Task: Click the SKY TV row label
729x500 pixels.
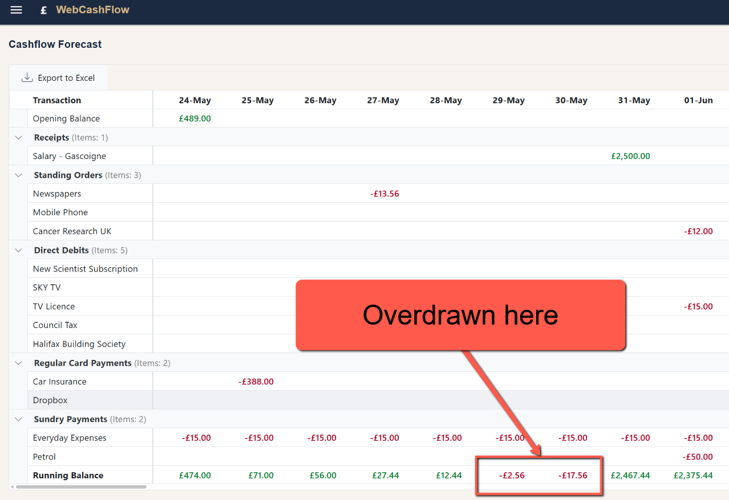Action: pyautogui.click(x=47, y=288)
